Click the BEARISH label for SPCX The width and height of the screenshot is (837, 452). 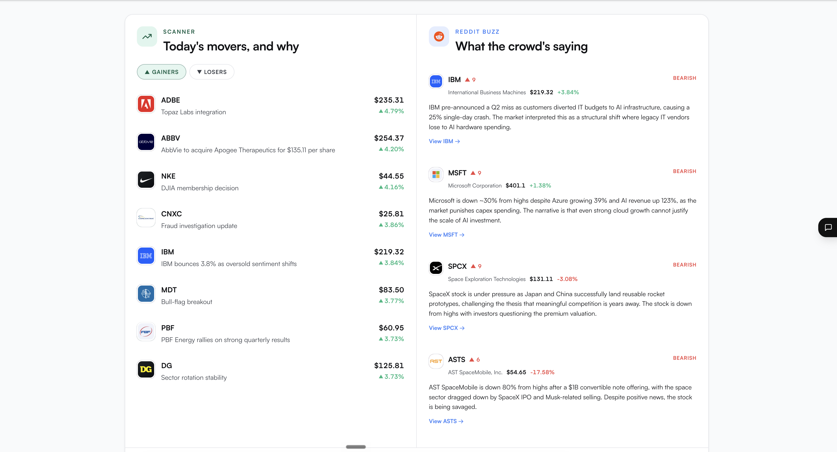tap(685, 265)
